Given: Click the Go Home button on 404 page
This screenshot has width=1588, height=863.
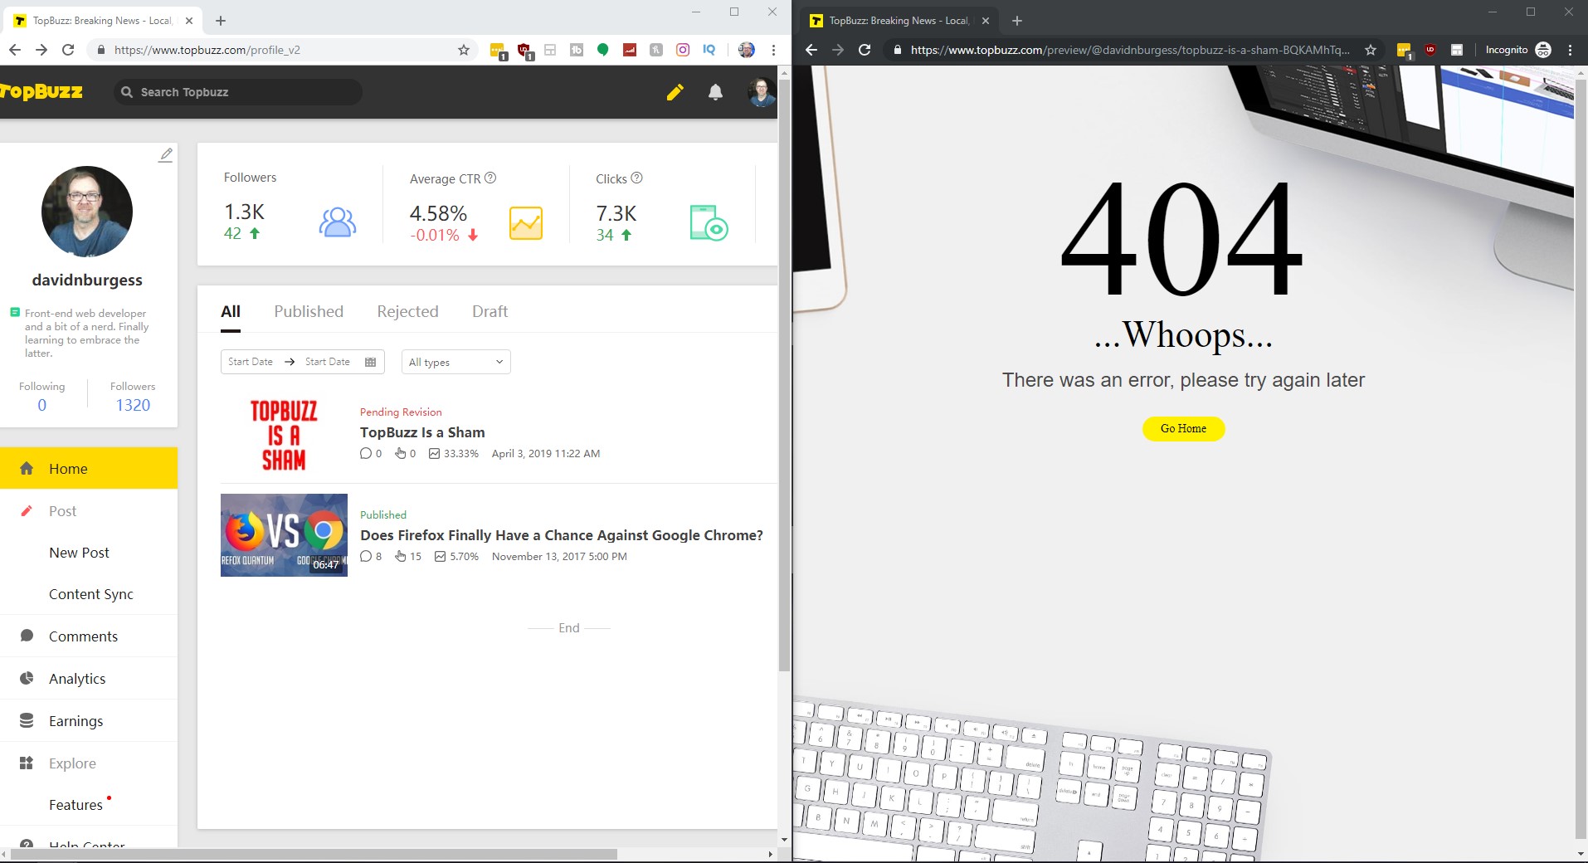Looking at the screenshot, I should 1183,429.
